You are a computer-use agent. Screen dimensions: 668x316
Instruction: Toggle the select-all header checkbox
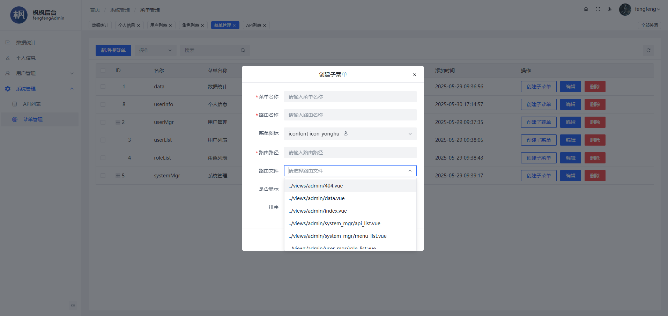click(103, 71)
